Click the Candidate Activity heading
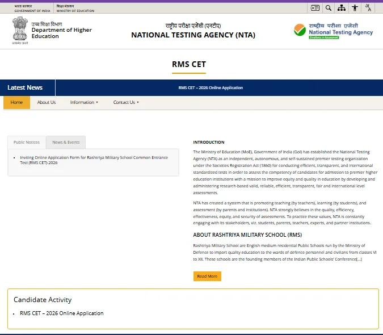Viewport: 383px width, 335px height. 43,300
